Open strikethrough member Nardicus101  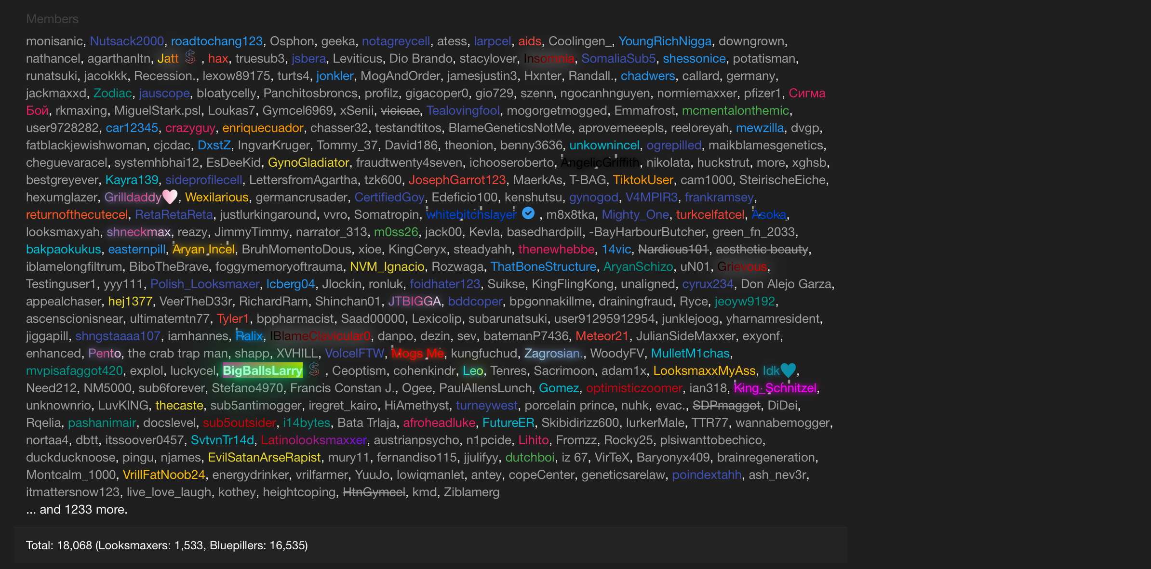(x=673, y=249)
